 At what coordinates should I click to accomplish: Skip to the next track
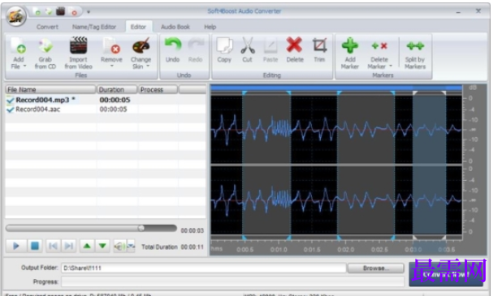tap(68, 246)
